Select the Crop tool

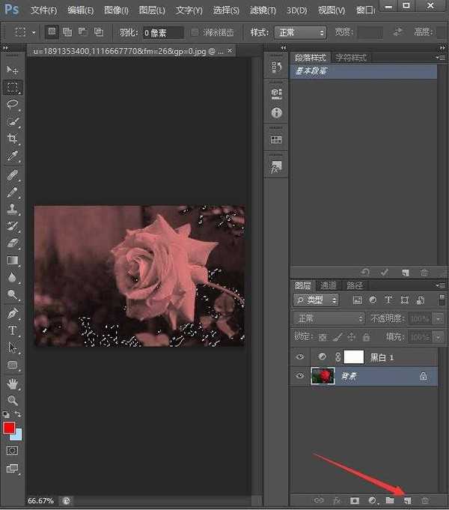click(13, 139)
